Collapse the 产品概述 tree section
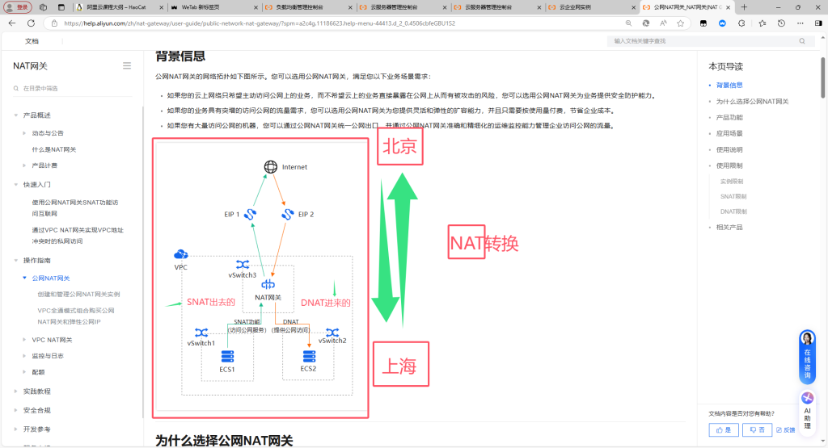Image resolution: width=828 pixels, height=448 pixels. pos(15,115)
